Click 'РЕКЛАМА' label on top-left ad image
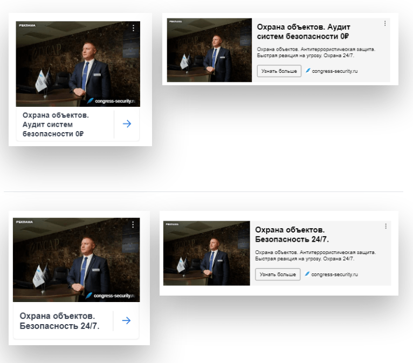The width and height of the screenshot is (413, 363). pos(27,25)
